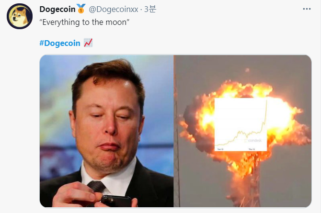Click the gold medal emoji beside Dogecoin
This screenshot has width=321, height=213.
point(81,9)
